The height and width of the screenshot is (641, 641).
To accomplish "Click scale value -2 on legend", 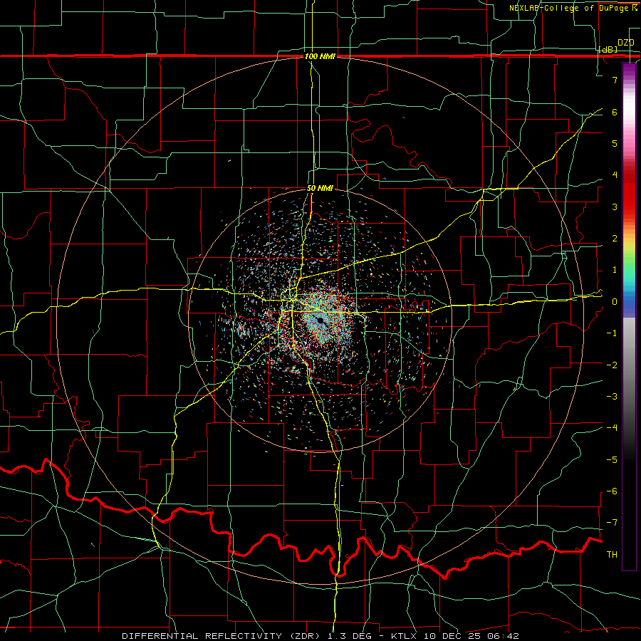I will click(x=612, y=365).
